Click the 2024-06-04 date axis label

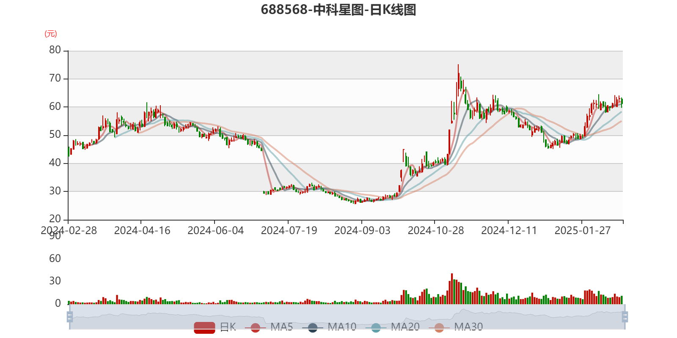tap(216, 231)
